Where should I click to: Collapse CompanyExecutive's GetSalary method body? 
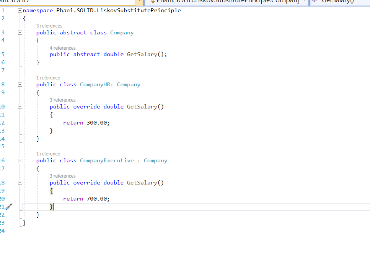pos(20,183)
